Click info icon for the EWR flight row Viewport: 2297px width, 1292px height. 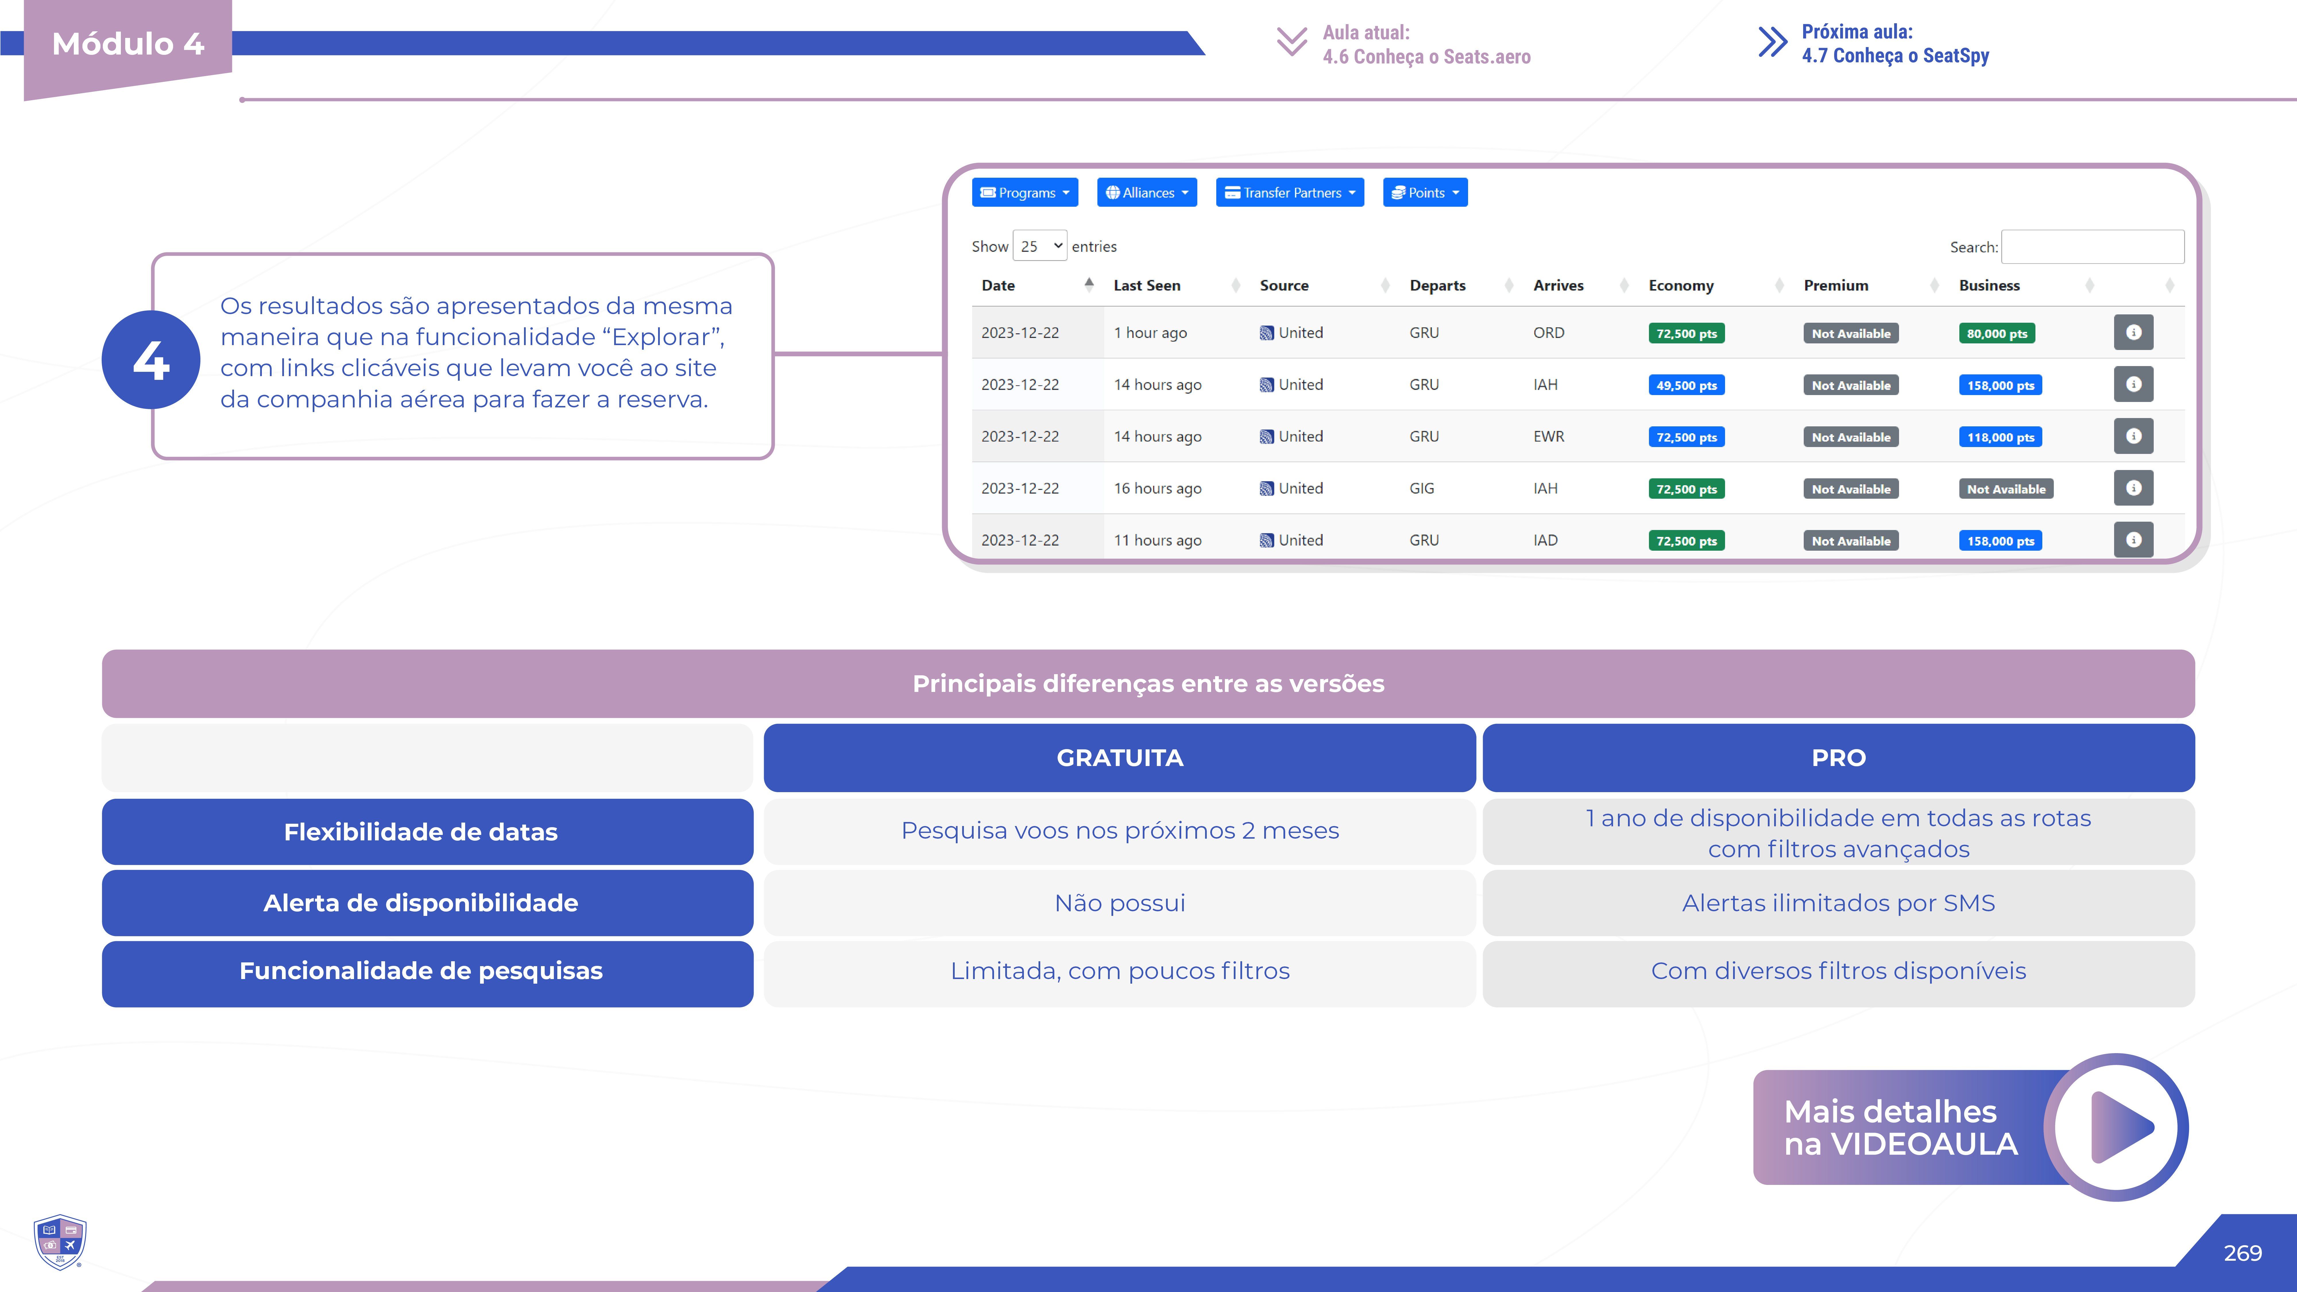pyautogui.click(x=2133, y=436)
